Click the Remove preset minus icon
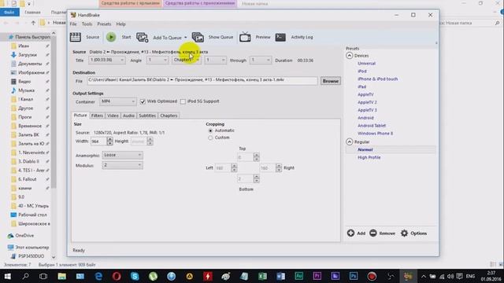The height and width of the screenshot is (283, 504). click(x=372, y=233)
